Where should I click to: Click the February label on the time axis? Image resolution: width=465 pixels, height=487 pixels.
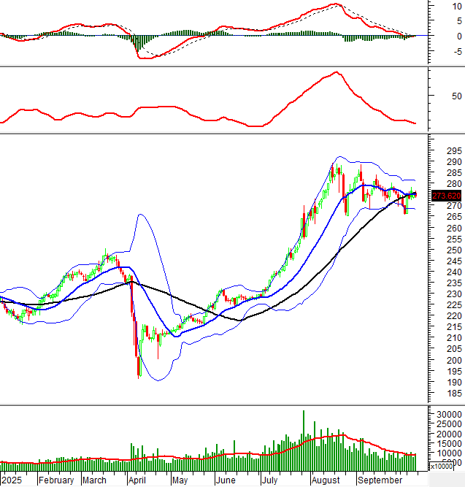tap(56, 480)
